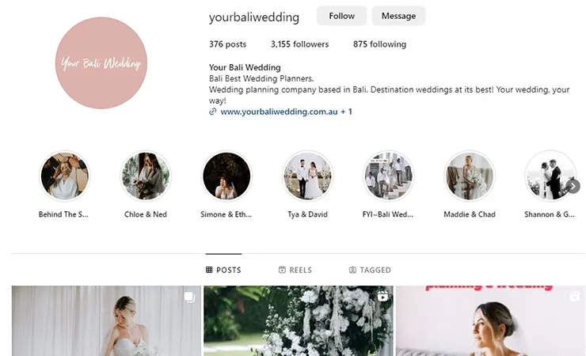Select the Posts tab
The width and height of the screenshot is (586, 356).
(223, 270)
